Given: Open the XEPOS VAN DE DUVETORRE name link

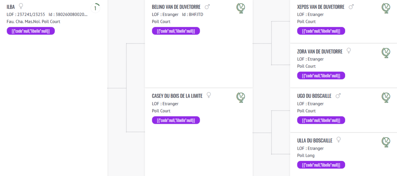Looking at the screenshot, I should pyautogui.click(x=321, y=7).
